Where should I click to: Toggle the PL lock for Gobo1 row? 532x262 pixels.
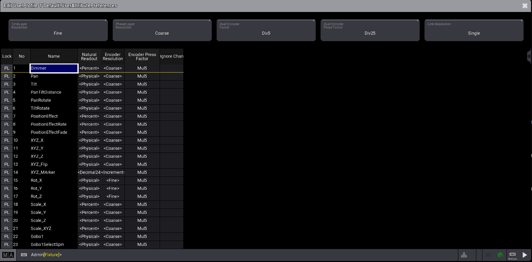pos(7,237)
